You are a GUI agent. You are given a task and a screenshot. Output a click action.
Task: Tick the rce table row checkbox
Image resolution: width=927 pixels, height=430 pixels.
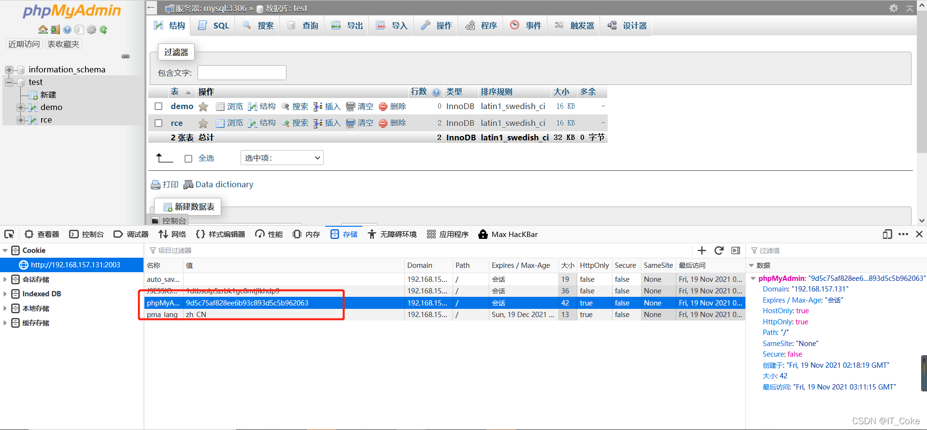pyautogui.click(x=158, y=123)
